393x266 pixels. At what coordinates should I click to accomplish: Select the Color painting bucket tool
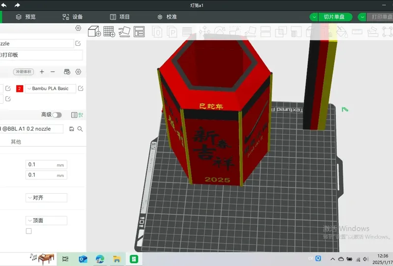click(x=342, y=31)
